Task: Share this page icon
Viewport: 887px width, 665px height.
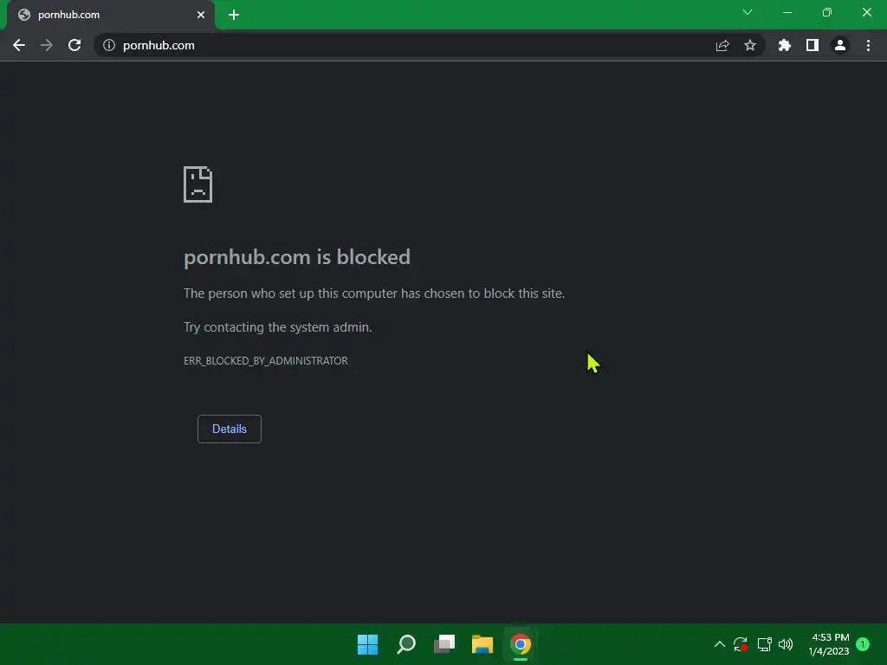Action: 722,45
